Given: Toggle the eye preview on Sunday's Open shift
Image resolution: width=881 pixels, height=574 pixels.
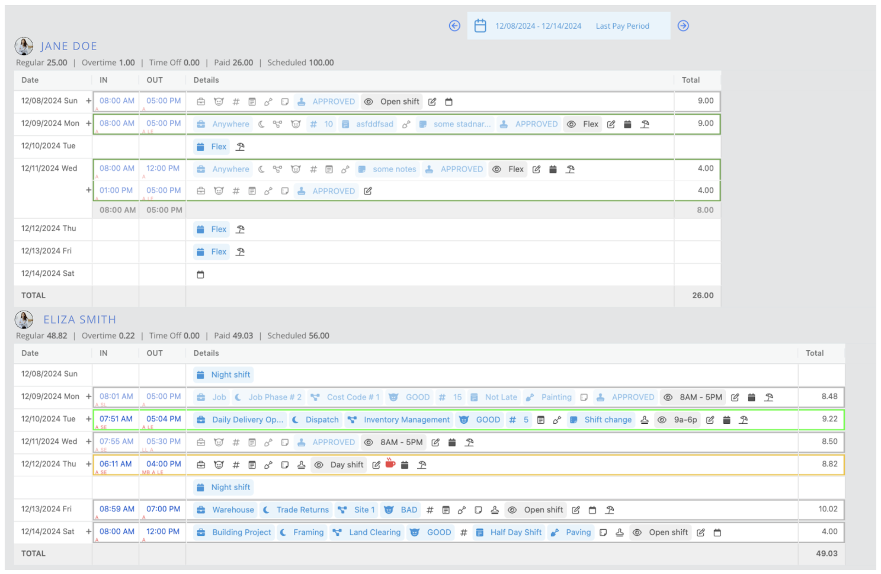Looking at the screenshot, I should 368,101.
